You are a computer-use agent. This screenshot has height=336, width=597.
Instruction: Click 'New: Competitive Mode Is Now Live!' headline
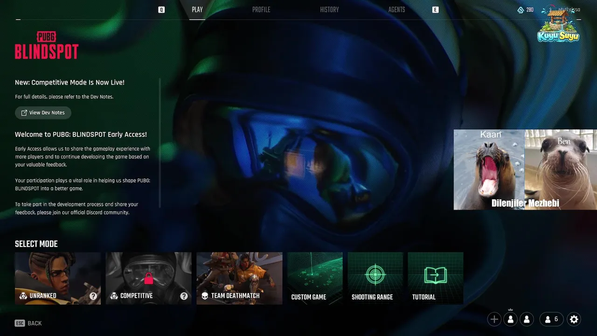pos(69,83)
